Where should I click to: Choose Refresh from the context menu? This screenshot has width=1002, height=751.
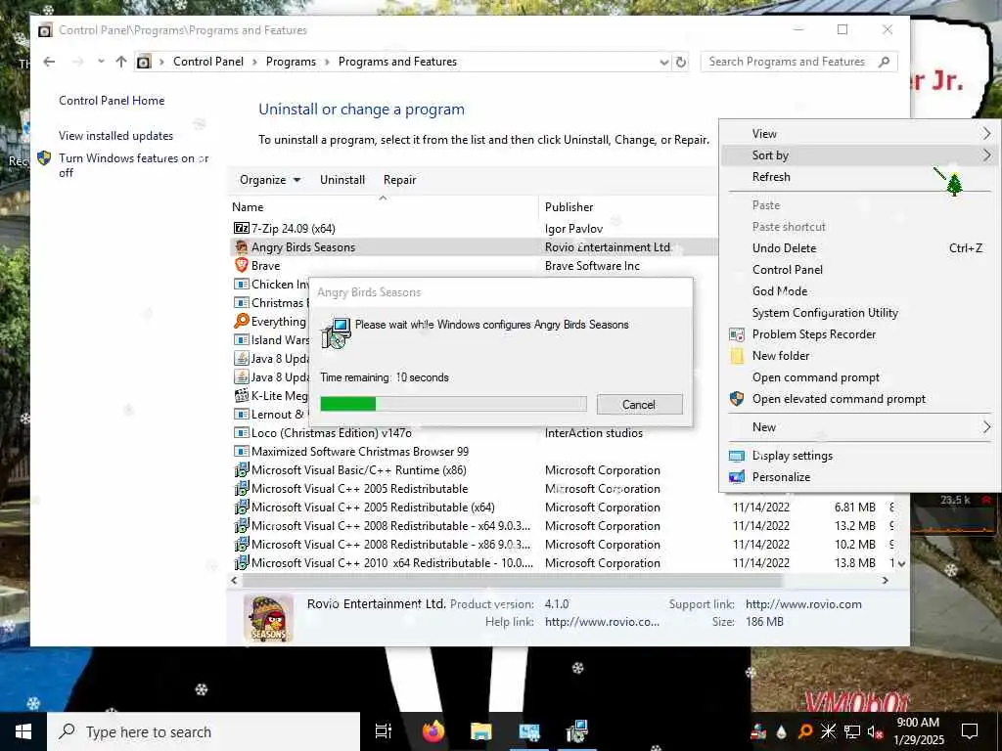[x=771, y=177]
